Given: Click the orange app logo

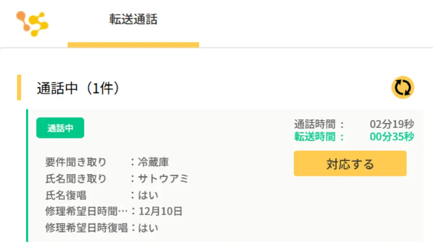Looking at the screenshot, I should pyautogui.click(x=32, y=23).
